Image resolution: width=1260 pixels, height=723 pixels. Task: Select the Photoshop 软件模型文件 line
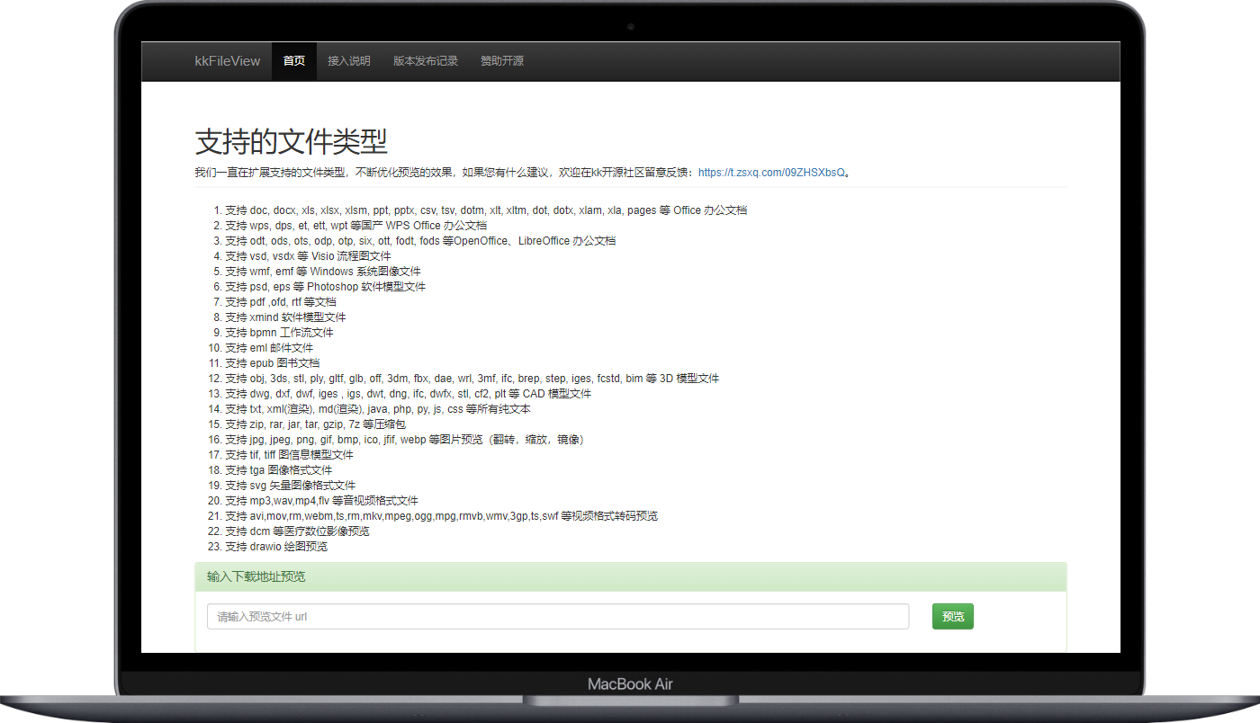pyautogui.click(x=326, y=287)
